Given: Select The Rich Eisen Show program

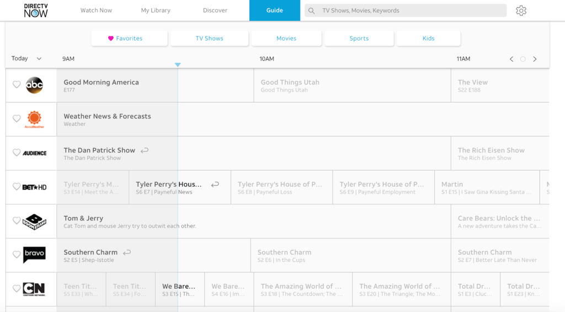Looking at the screenshot, I should (x=500, y=154).
